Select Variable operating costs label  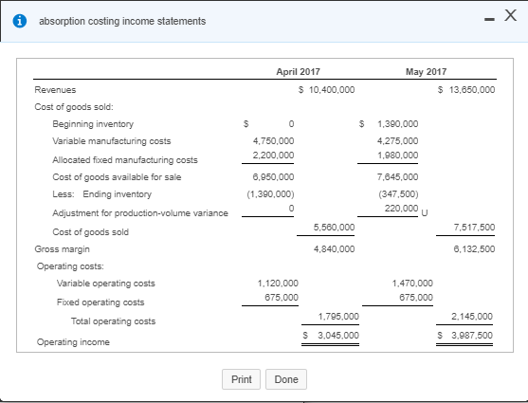point(106,284)
